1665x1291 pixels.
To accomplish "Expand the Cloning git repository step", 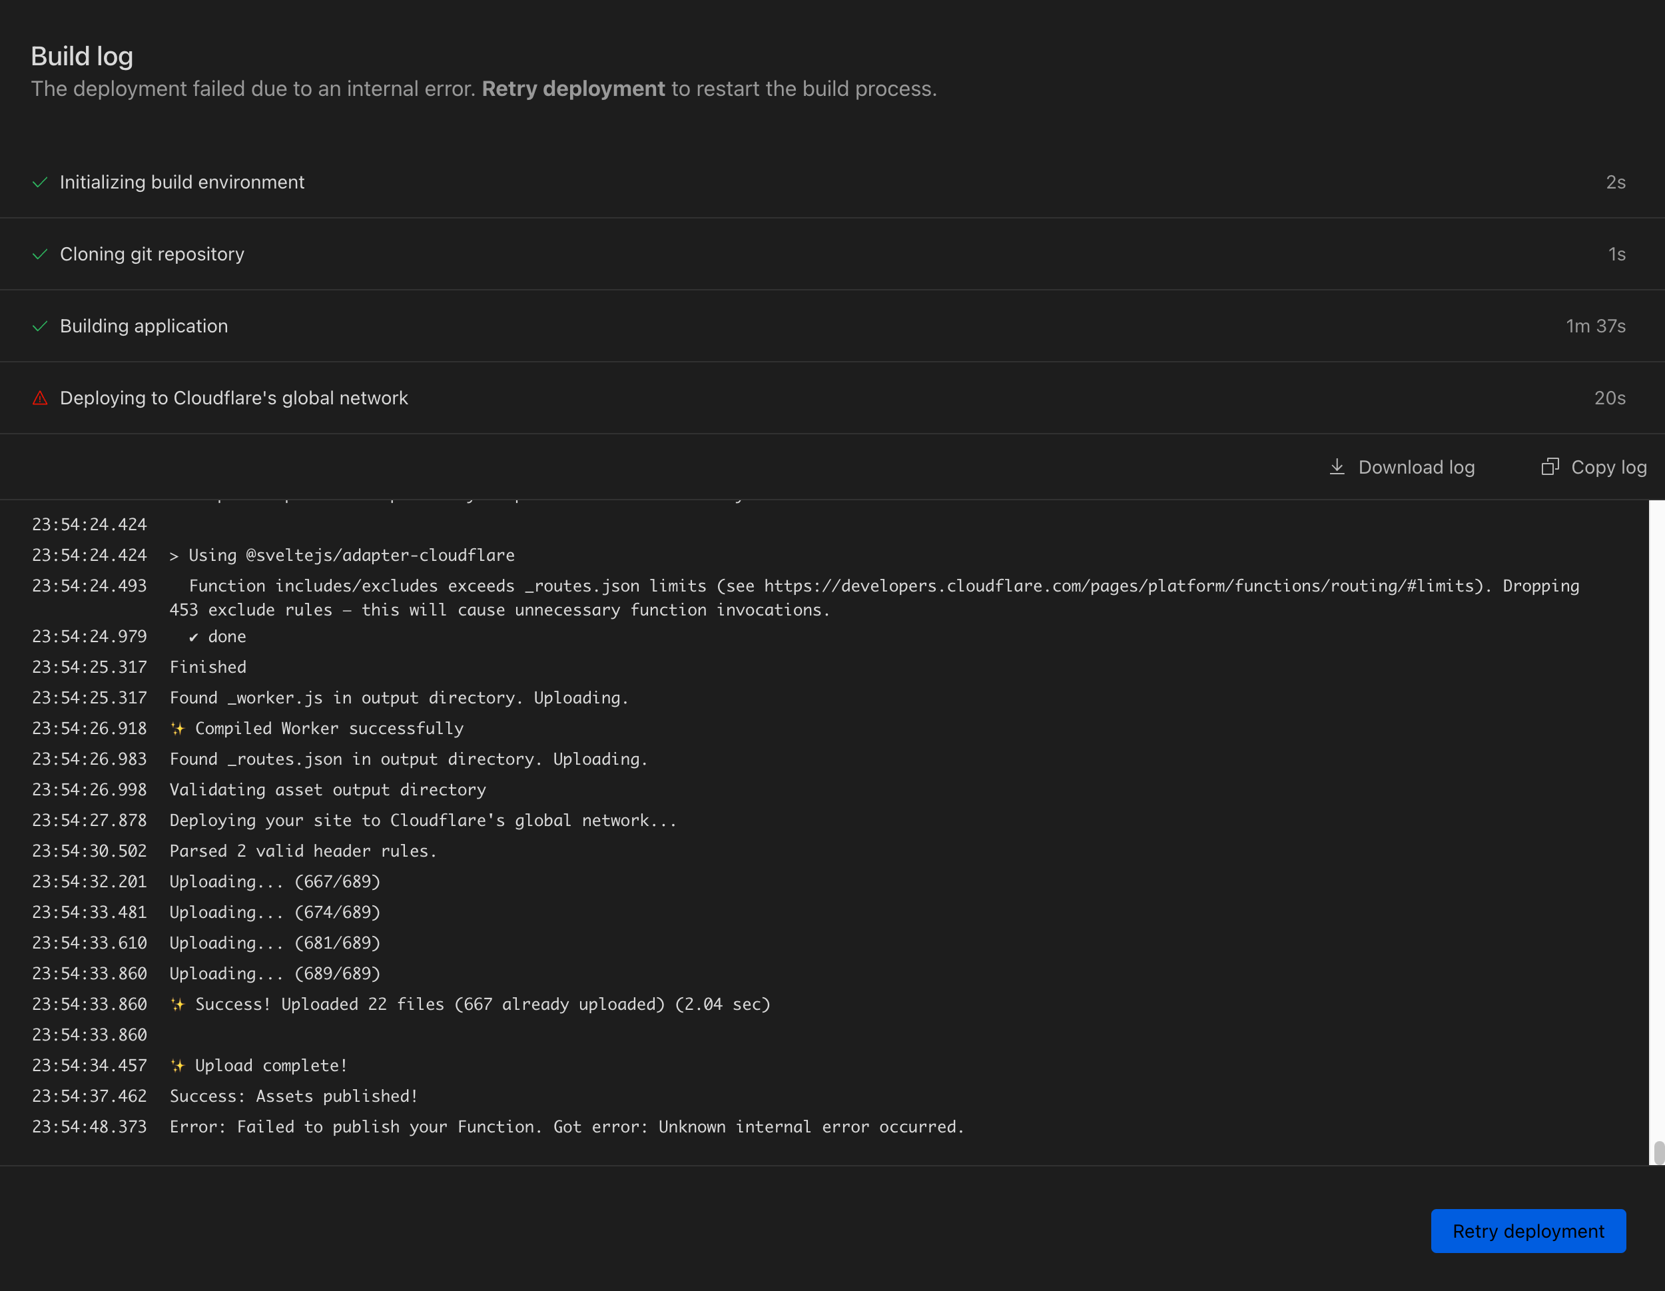I will (x=152, y=254).
